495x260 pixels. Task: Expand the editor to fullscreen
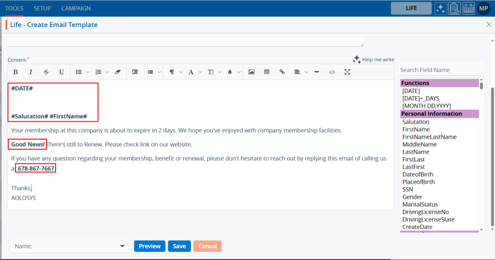pos(347,72)
